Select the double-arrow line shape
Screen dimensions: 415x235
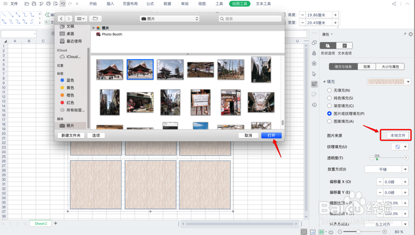pos(18,15)
